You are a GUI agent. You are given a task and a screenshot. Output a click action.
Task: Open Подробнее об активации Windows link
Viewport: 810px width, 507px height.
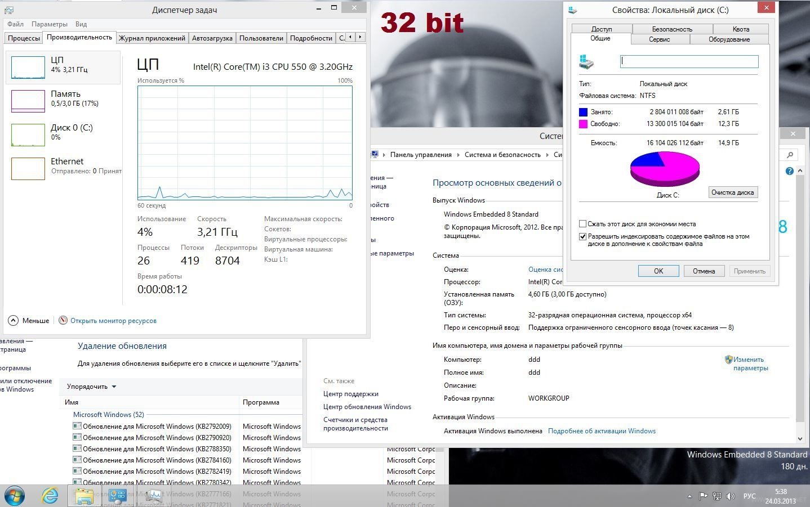[x=602, y=431]
